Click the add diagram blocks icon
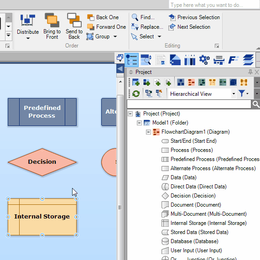Viewport: 260px width, 260px height. click(146, 82)
